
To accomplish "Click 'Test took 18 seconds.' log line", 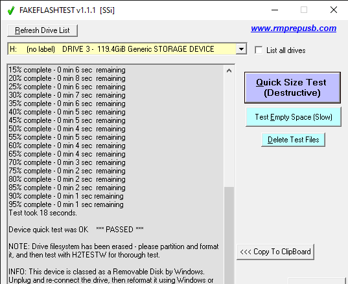I will coord(43,213).
